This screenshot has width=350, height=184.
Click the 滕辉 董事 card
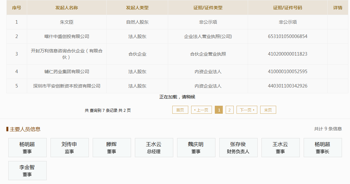pos(112,147)
